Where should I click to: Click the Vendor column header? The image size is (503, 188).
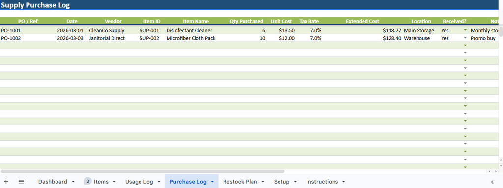click(113, 21)
